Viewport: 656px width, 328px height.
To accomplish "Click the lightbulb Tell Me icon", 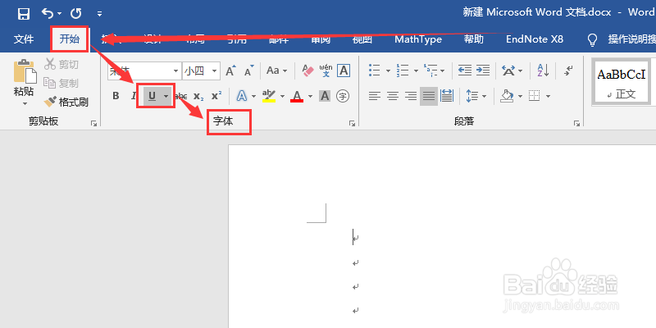I will pyautogui.click(x=592, y=39).
